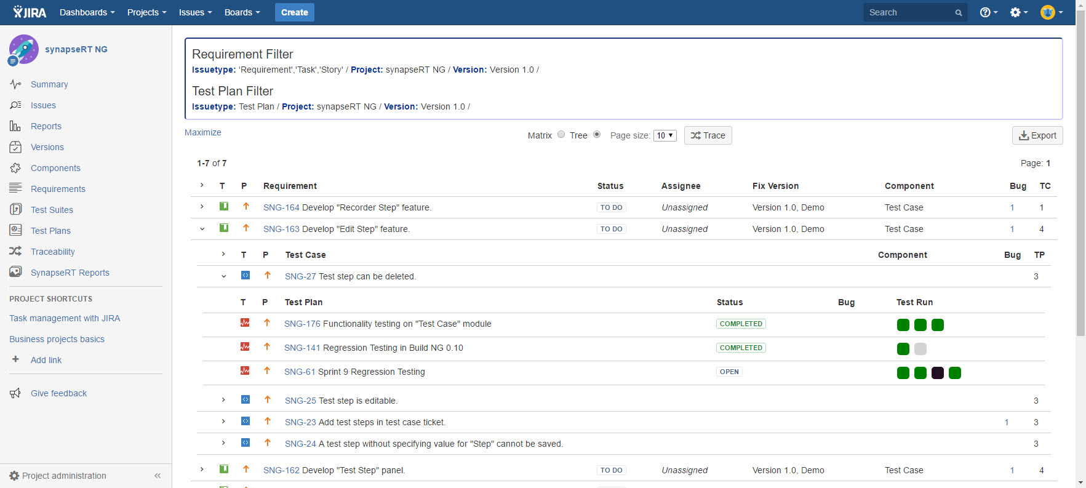The height and width of the screenshot is (488, 1086).
Task: Click the test plan type icon for SNG-61
Action: click(x=245, y=371)
